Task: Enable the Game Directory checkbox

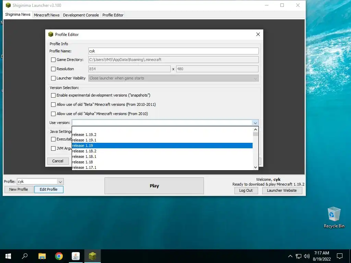Action: (53, 60)
